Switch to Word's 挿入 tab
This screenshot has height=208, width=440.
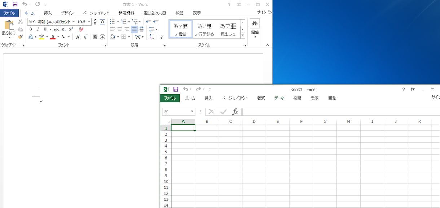(x=48, y=13)
